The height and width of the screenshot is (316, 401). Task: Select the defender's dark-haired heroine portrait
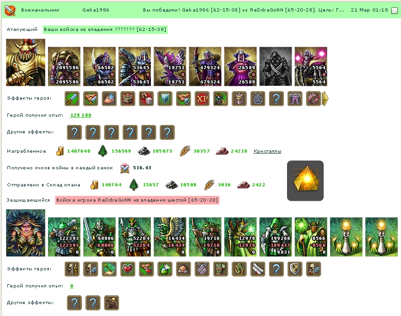point(25,233)
